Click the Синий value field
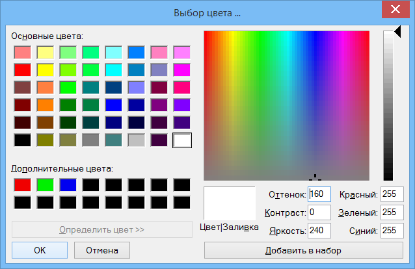Viewport: 415px width, 269px height. click(x=392, y=231)
